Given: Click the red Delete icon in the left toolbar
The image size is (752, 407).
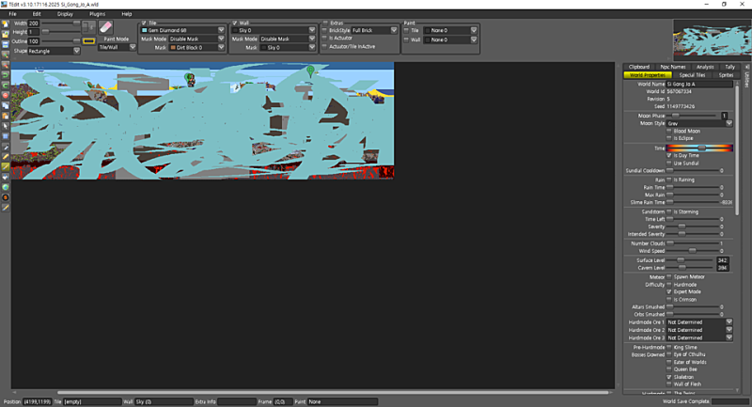Looking at the screenshot, I should (x=6, y=95).
